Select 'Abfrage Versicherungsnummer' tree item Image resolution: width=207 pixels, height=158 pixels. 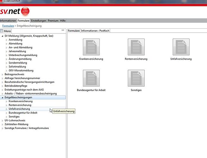(22, 78)
